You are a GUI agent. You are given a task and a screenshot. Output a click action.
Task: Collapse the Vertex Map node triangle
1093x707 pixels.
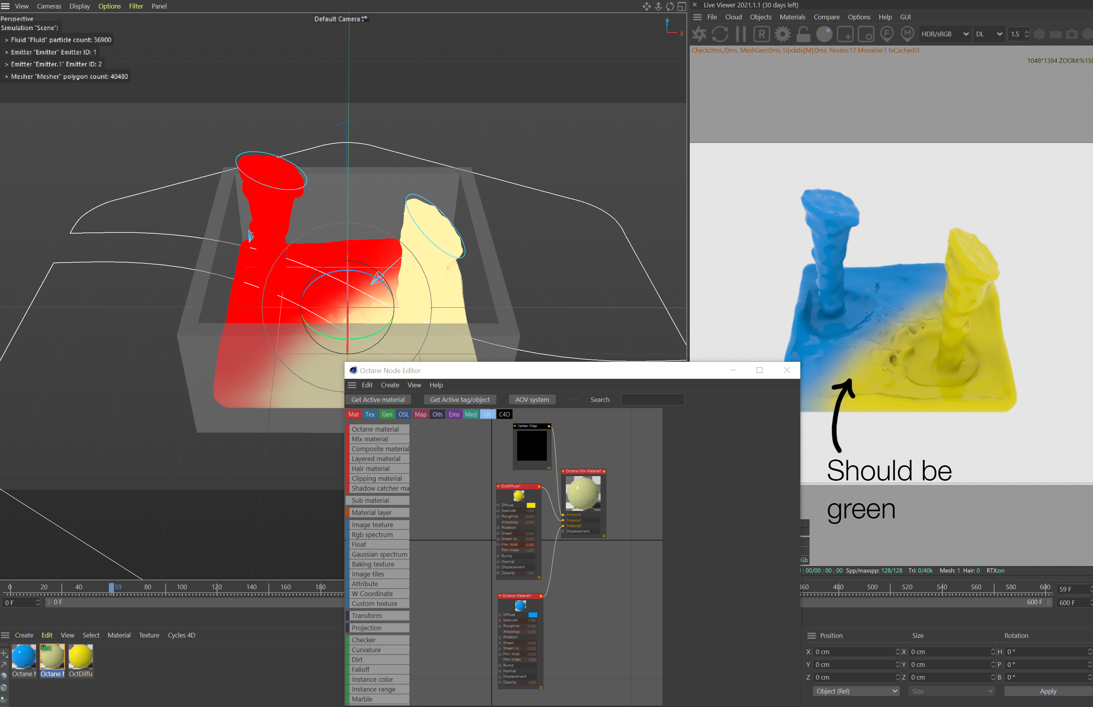point(514,426)
